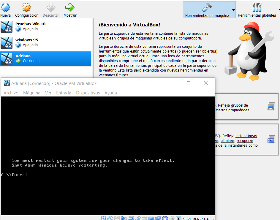Click keyboard capture arrow status icon

tap(178, 218)
